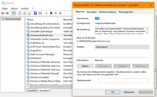Image resolution: width=157 pixels, height=97 pixels.
Task: Click the left arrow of the horizontal list scrollbar
Action: pos(27,86)
